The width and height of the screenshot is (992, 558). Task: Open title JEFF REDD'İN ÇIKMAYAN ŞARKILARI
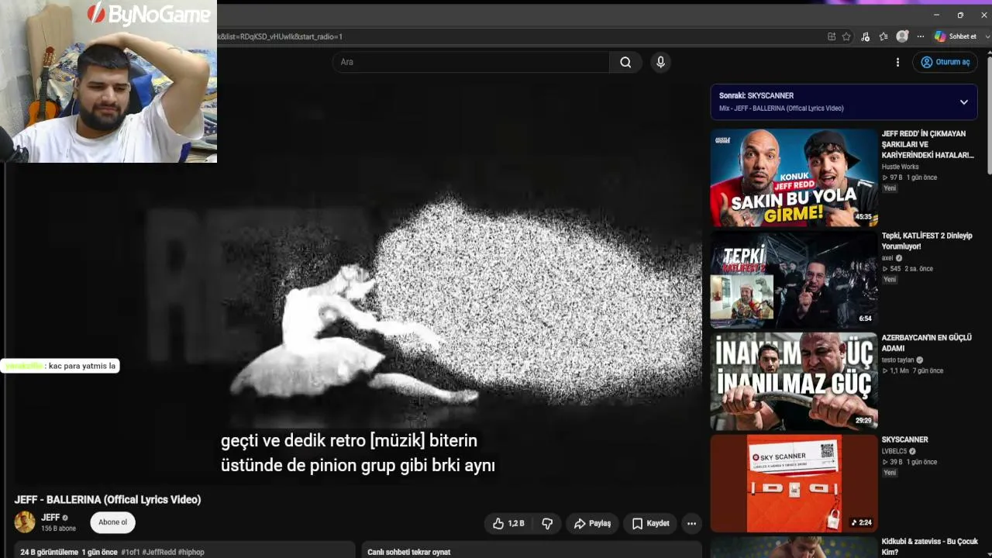coord(928,144)
